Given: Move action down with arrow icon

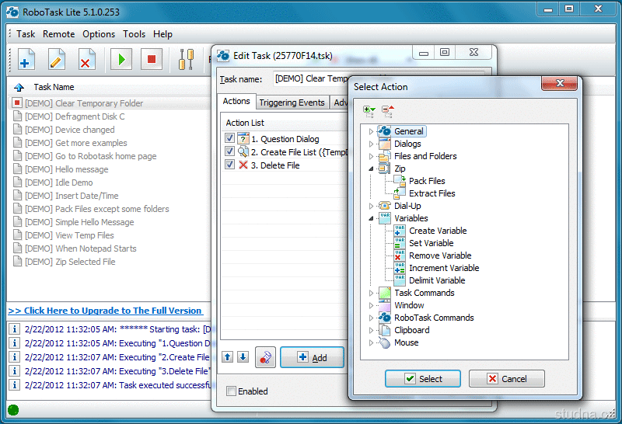Looking at the screenshot, I should click(243, 357).
